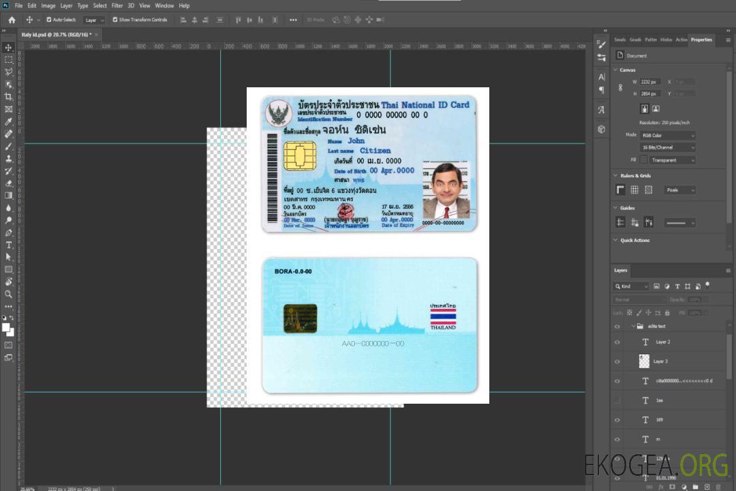This screenshot has width=736, height=491.
Task: Click the Home icon in options bar
Action: click(12, 20)
